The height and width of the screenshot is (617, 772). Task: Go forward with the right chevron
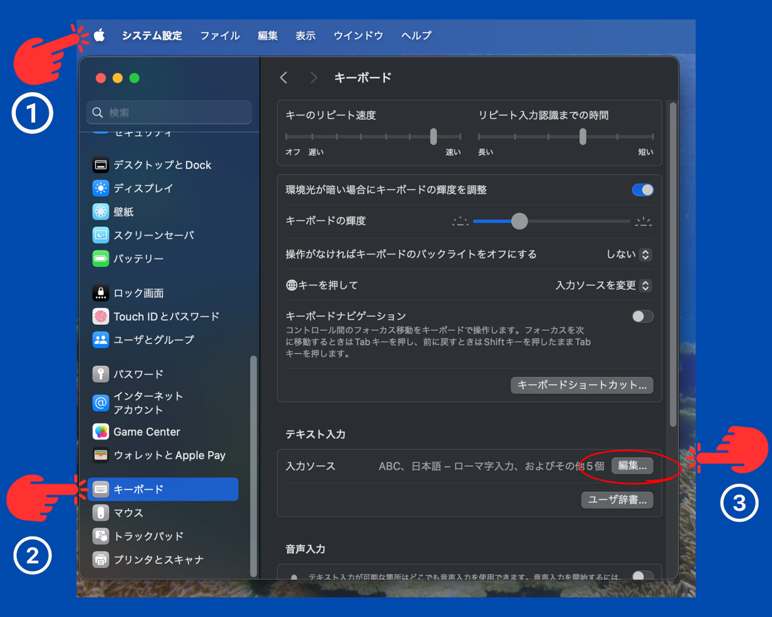click(313, 78)
